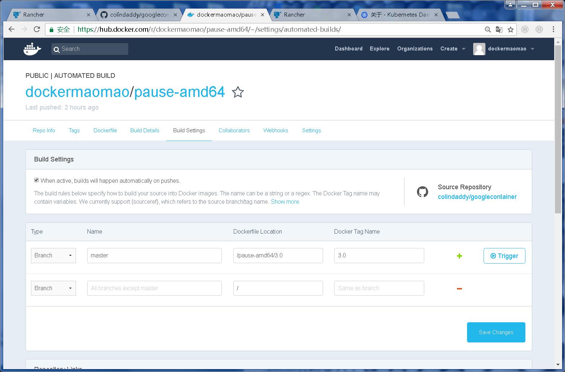Bookmark this page with star icon
565x372 pixels.
511,30
